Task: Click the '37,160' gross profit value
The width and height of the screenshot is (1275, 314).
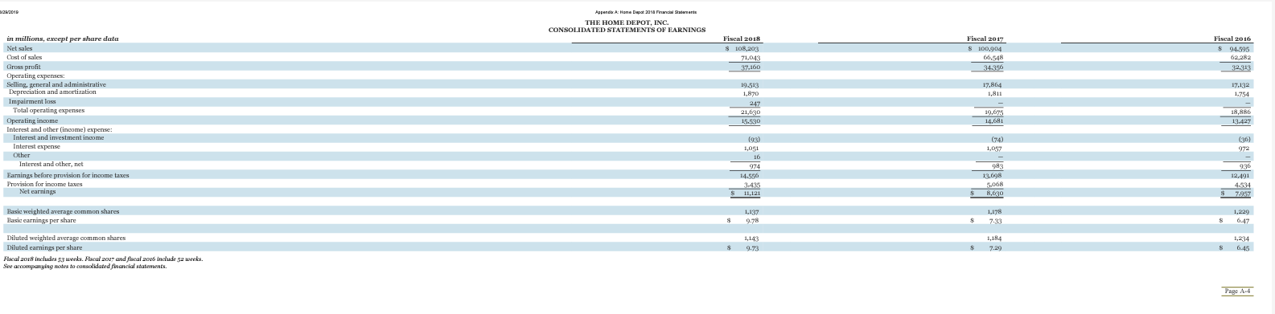Action: [750, 67]
